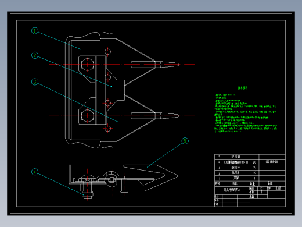
Task: Click the bolt head at bottom of side view
Action: (x=88, y=194)
